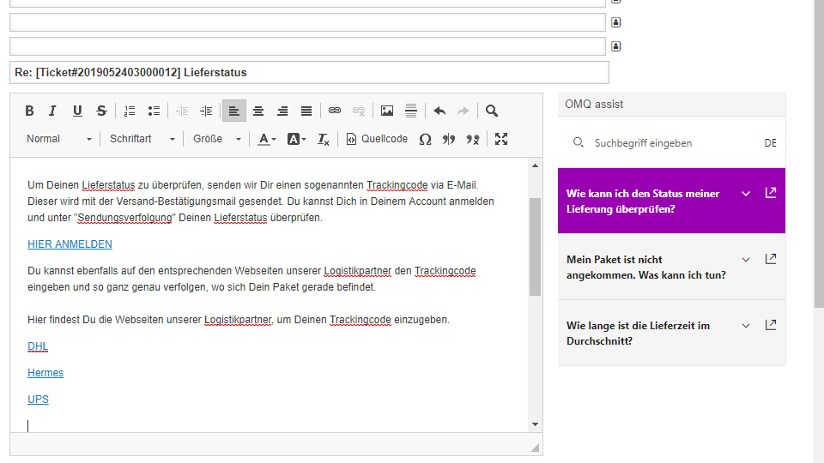Open the Hermes link
Image resolution: width=824 pixels, height=463 pixels.
point(45,373)
